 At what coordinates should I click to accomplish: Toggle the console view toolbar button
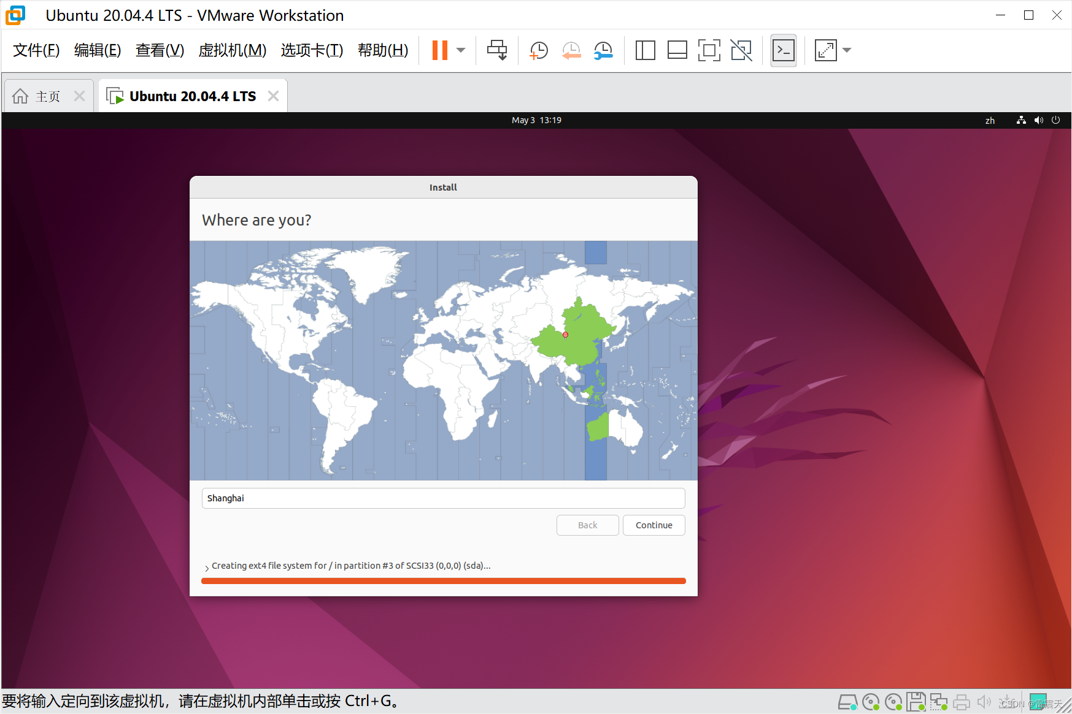pos(784,50)
